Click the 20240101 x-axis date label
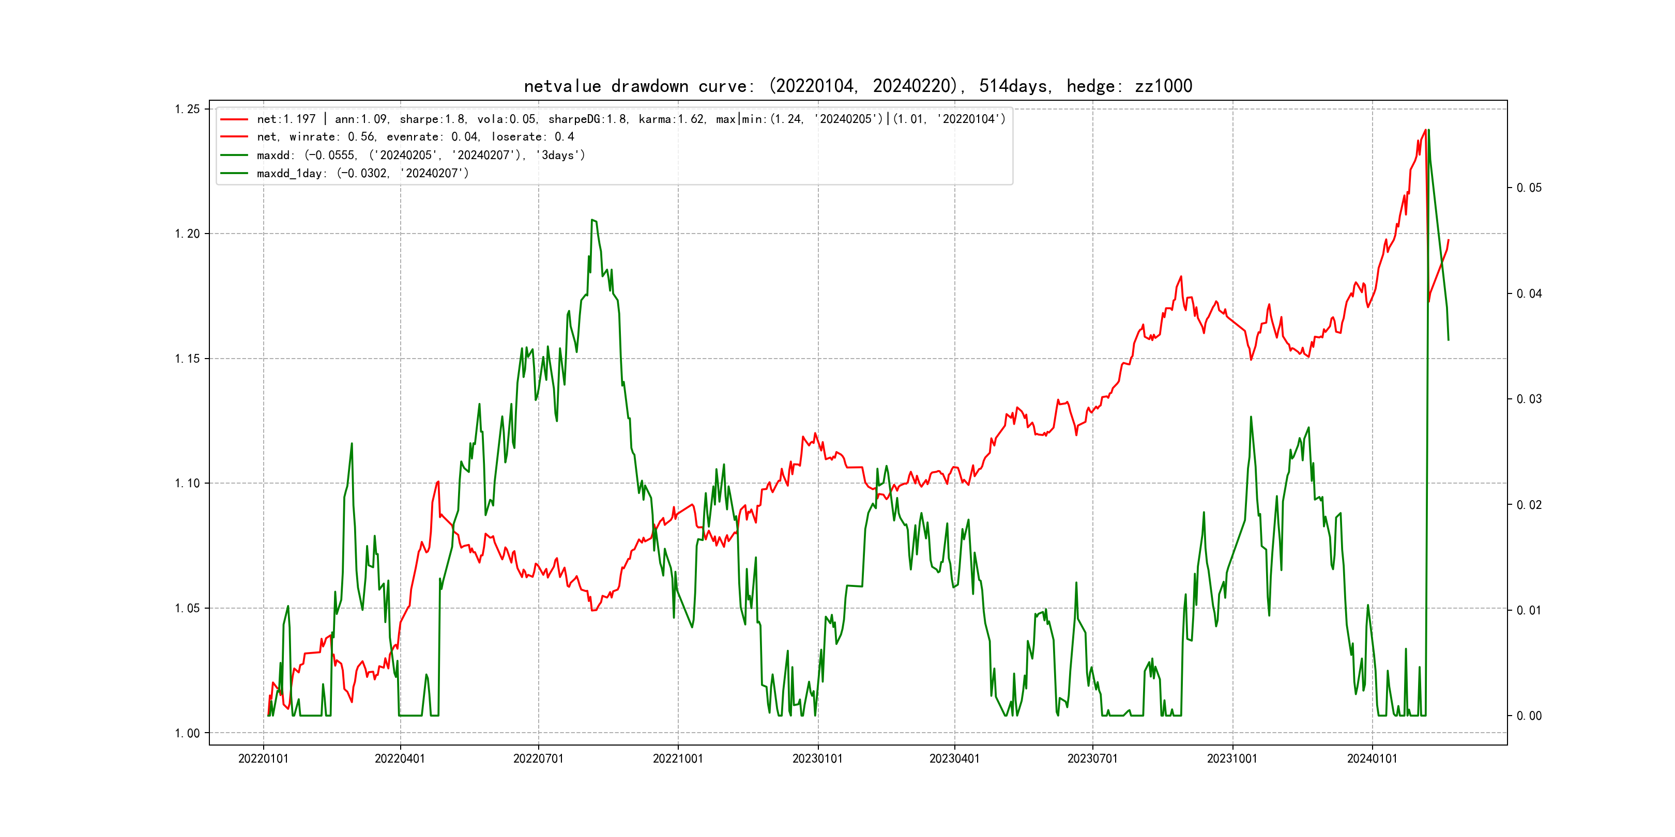The height and width of the screenshot is (837, 1675). coord(1372,758)
